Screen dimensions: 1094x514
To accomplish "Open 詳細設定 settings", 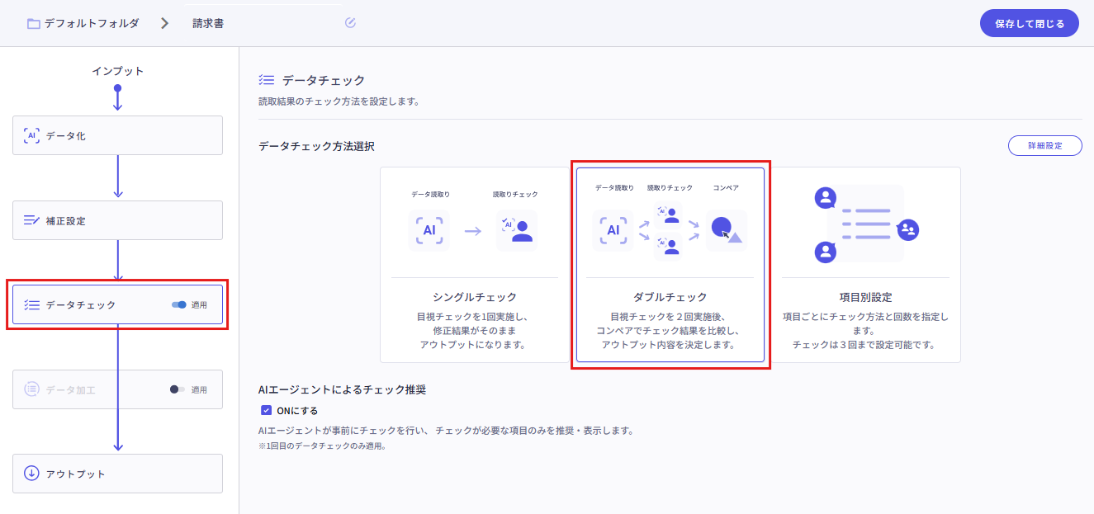I will [1044, 145].
